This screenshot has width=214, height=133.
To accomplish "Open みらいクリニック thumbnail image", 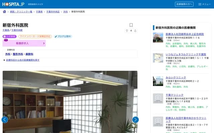I will (158, 81).
